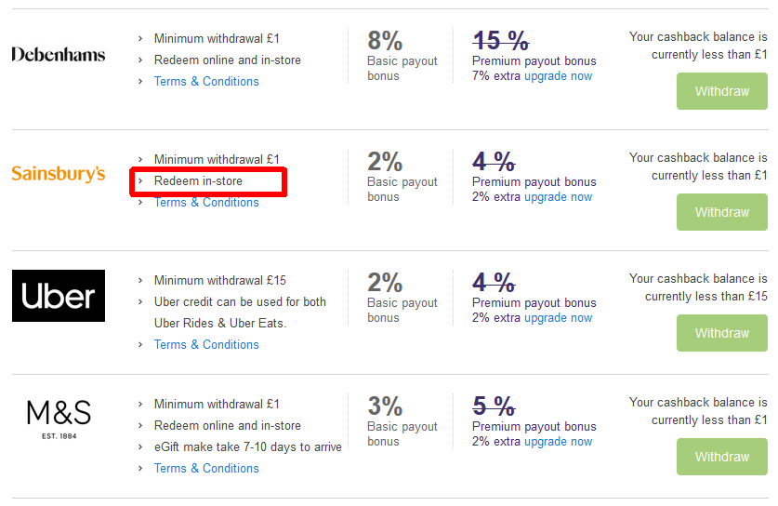The height and width of the screenshot is (506, 778).
Task: Withdraw cashback to M&S
Action: point(722,457)
